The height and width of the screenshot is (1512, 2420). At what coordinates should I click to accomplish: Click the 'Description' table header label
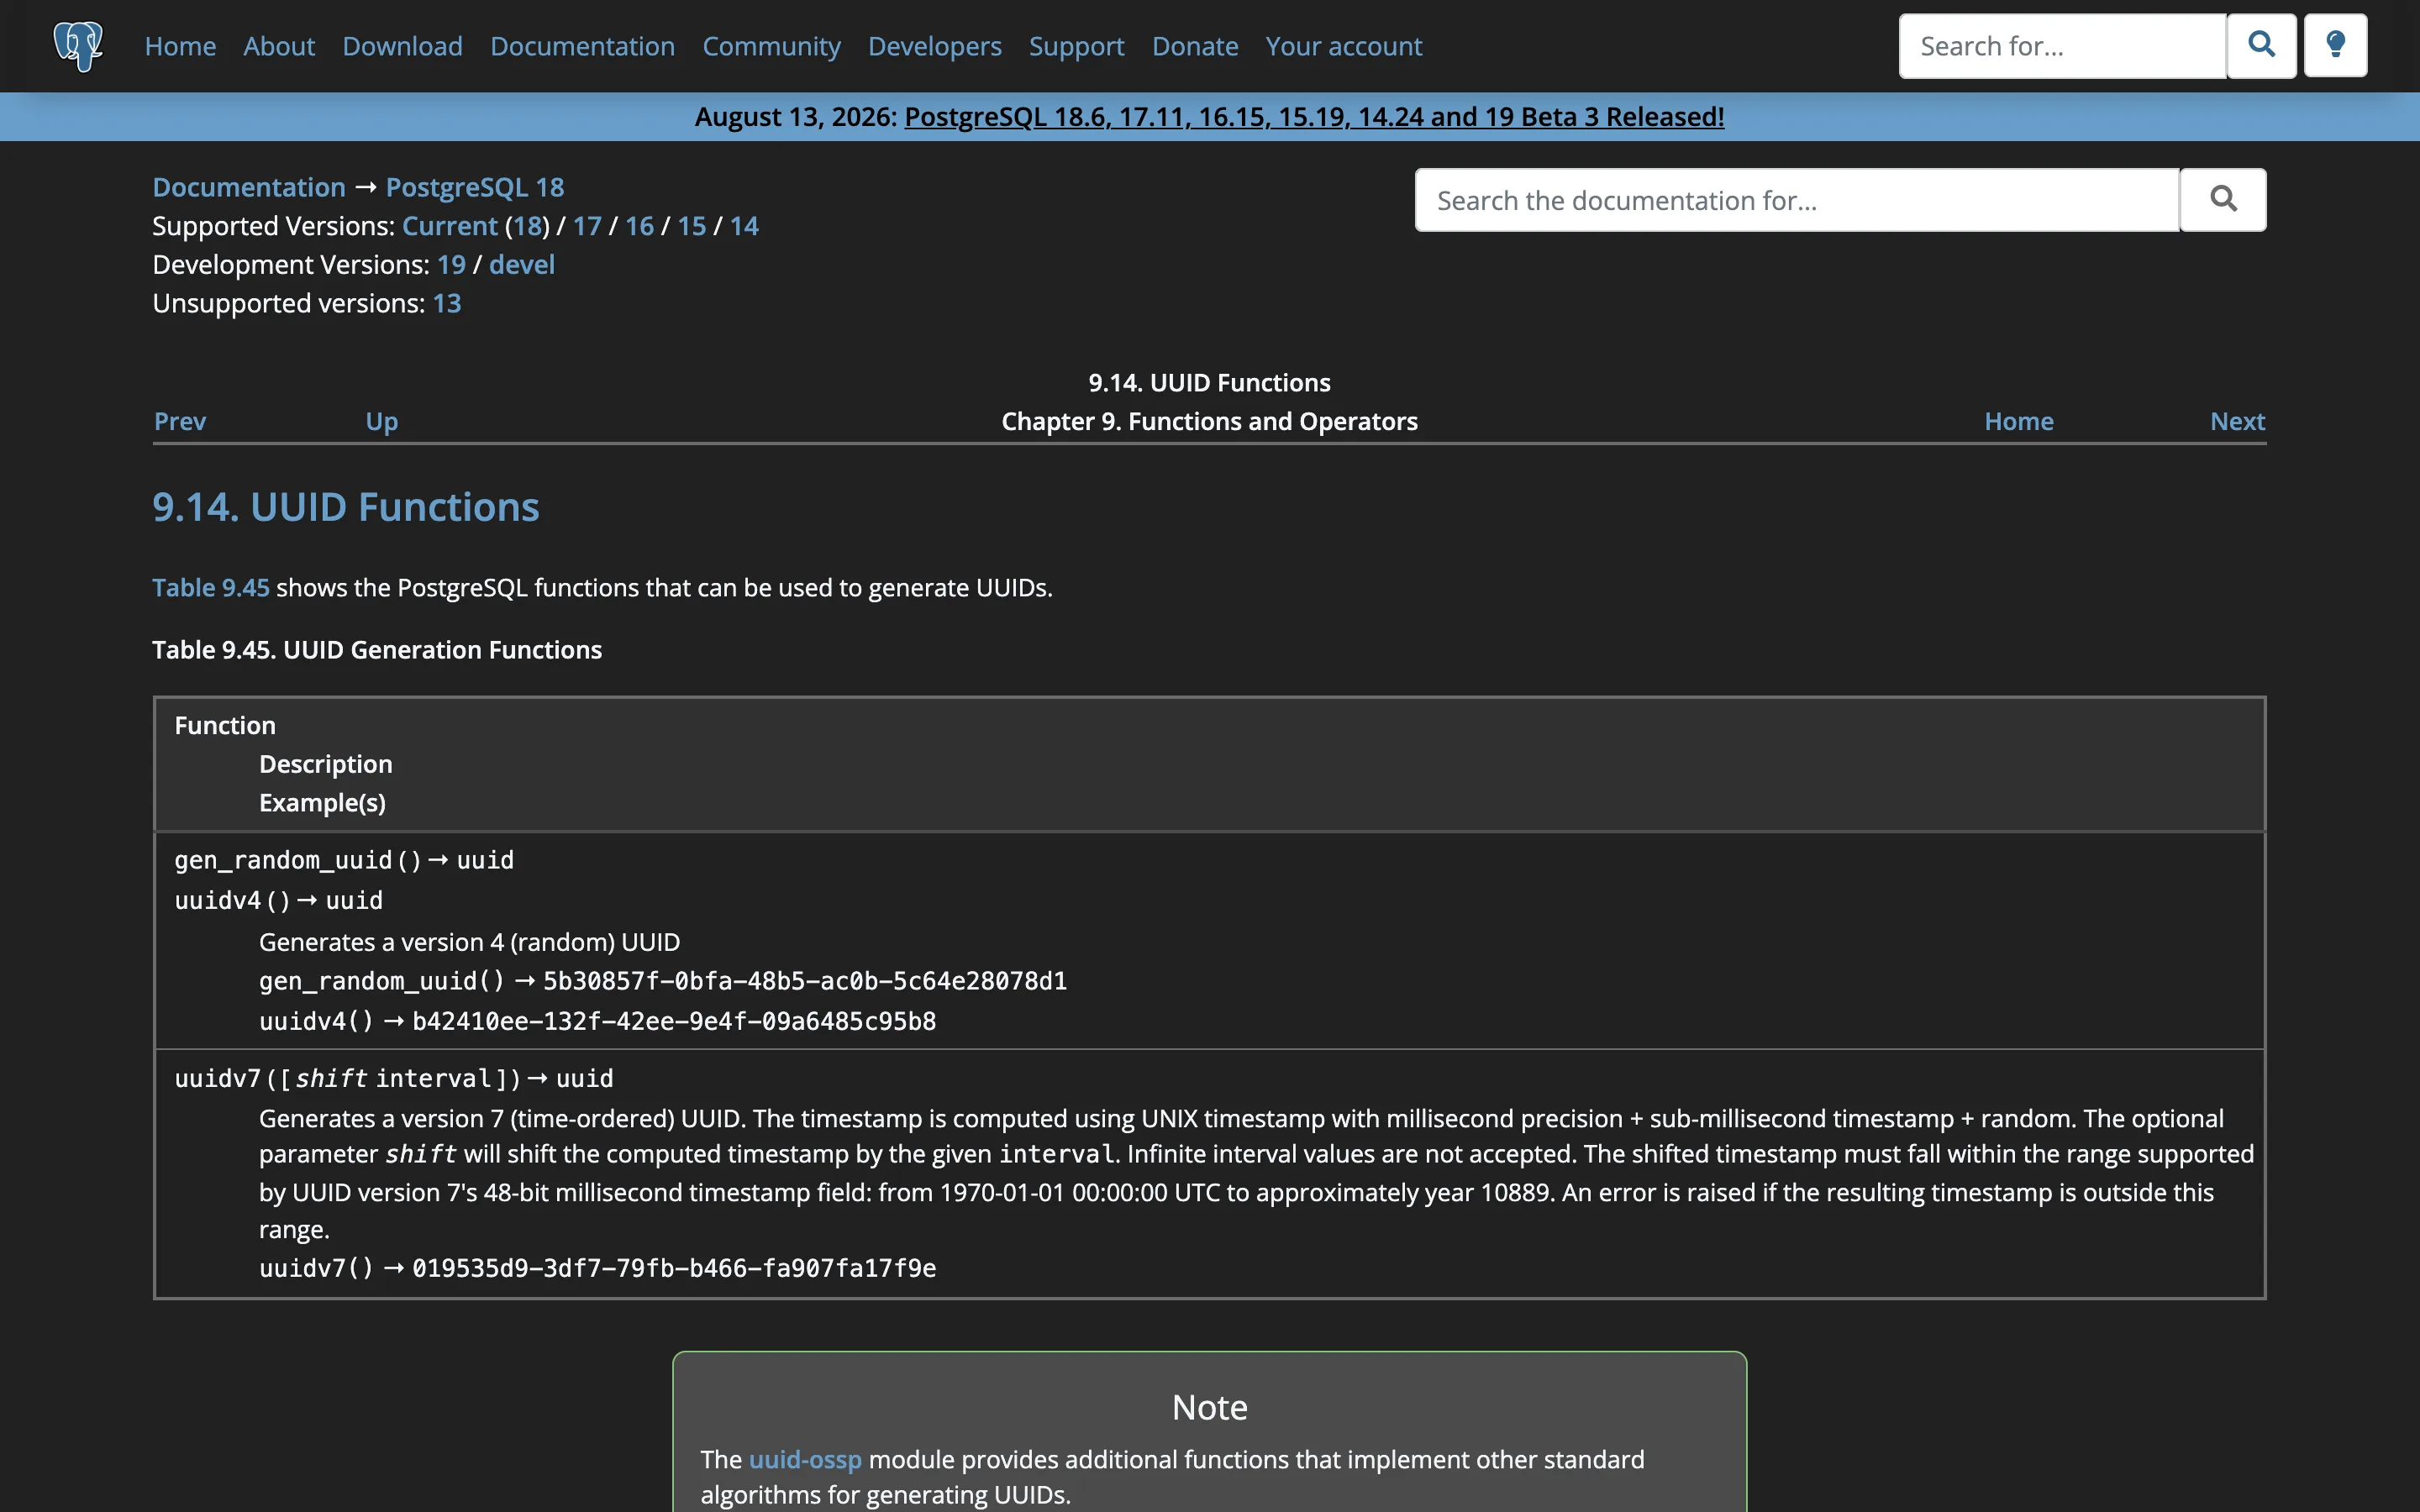(326, 764)
